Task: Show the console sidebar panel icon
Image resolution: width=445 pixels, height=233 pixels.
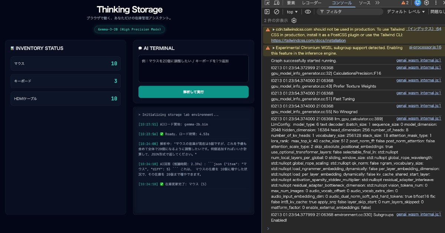Action: point(267,12)
